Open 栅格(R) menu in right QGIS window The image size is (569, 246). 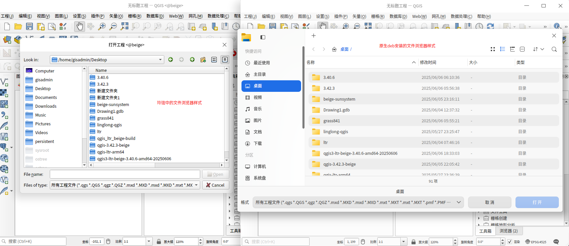[x=378, y=16]
